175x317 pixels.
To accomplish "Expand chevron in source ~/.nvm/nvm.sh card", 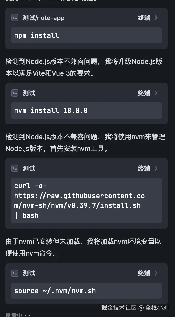I will 156,273.
